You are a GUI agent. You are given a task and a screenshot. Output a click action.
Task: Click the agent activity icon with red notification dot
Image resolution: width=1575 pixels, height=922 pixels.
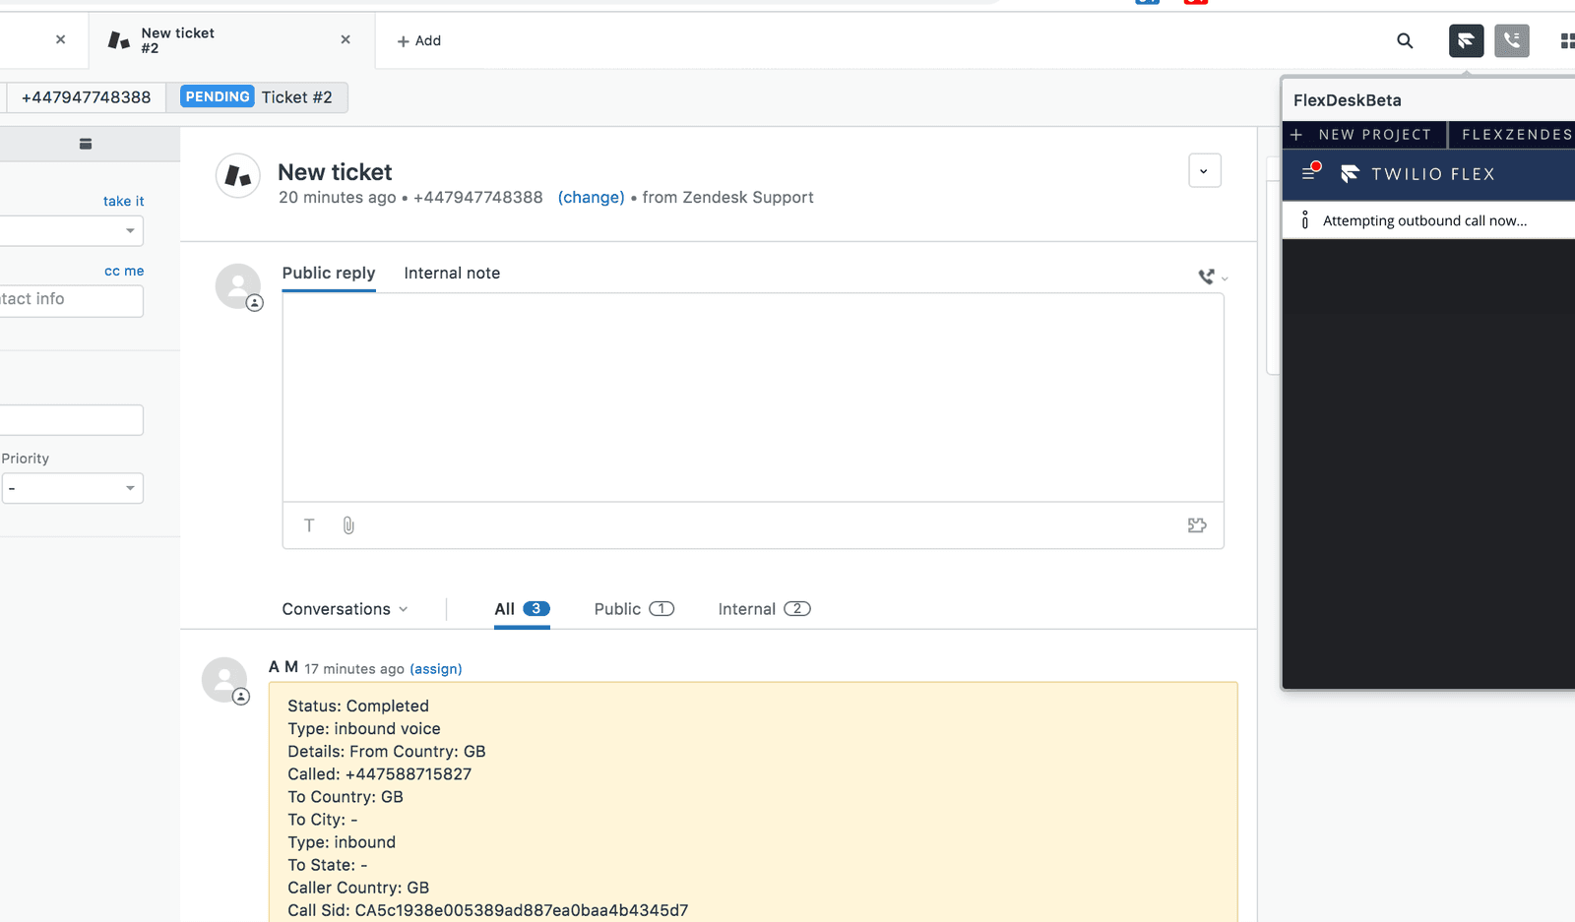click(x=1310, y=172)
